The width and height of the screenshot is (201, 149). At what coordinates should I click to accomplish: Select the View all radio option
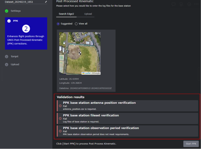[76, 24]
